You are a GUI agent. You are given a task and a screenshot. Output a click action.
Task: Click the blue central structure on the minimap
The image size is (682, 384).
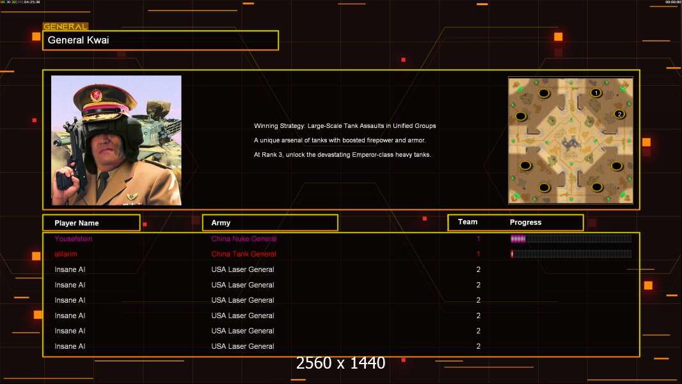tap(571, 140)
